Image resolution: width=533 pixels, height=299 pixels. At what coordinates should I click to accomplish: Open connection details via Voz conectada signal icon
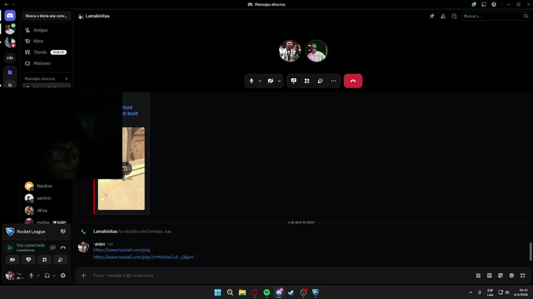pos(10,248)
